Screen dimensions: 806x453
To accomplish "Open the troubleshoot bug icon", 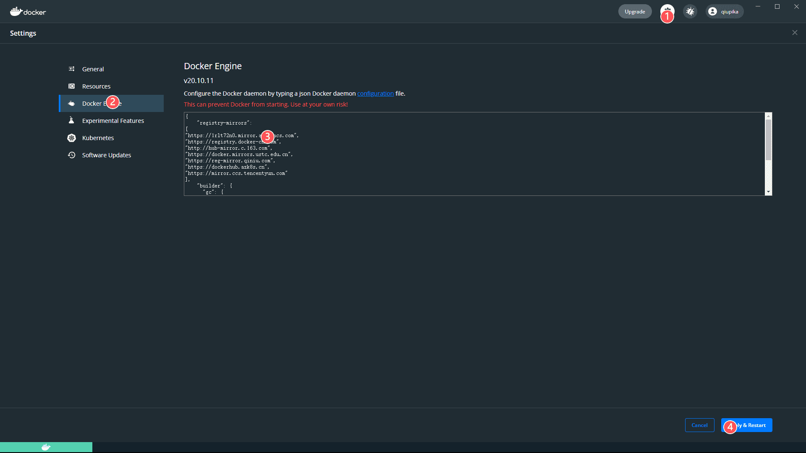I will [x=690, y=11].
